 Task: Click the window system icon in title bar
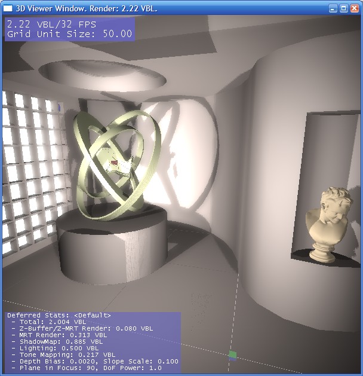point(8,8)
